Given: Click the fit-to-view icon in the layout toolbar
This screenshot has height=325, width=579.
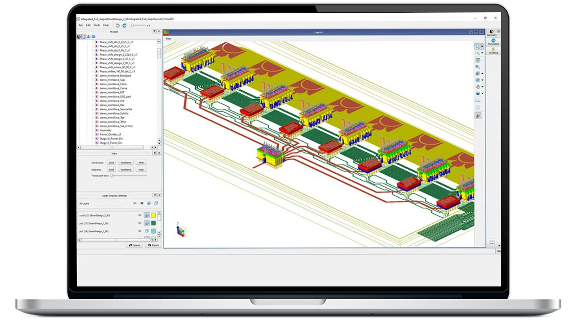Looking at the screenshot, I should click(478, 60).
